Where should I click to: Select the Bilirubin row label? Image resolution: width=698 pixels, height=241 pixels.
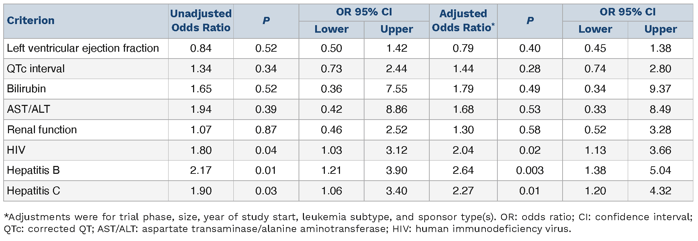[x=26, y=89]
